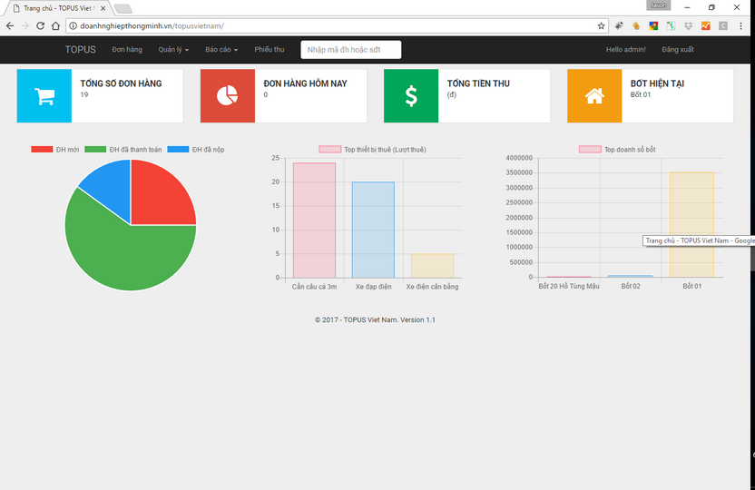755x490 pixels.
Task: Select the red pie chart slice
Action: (x=159, y=197)
